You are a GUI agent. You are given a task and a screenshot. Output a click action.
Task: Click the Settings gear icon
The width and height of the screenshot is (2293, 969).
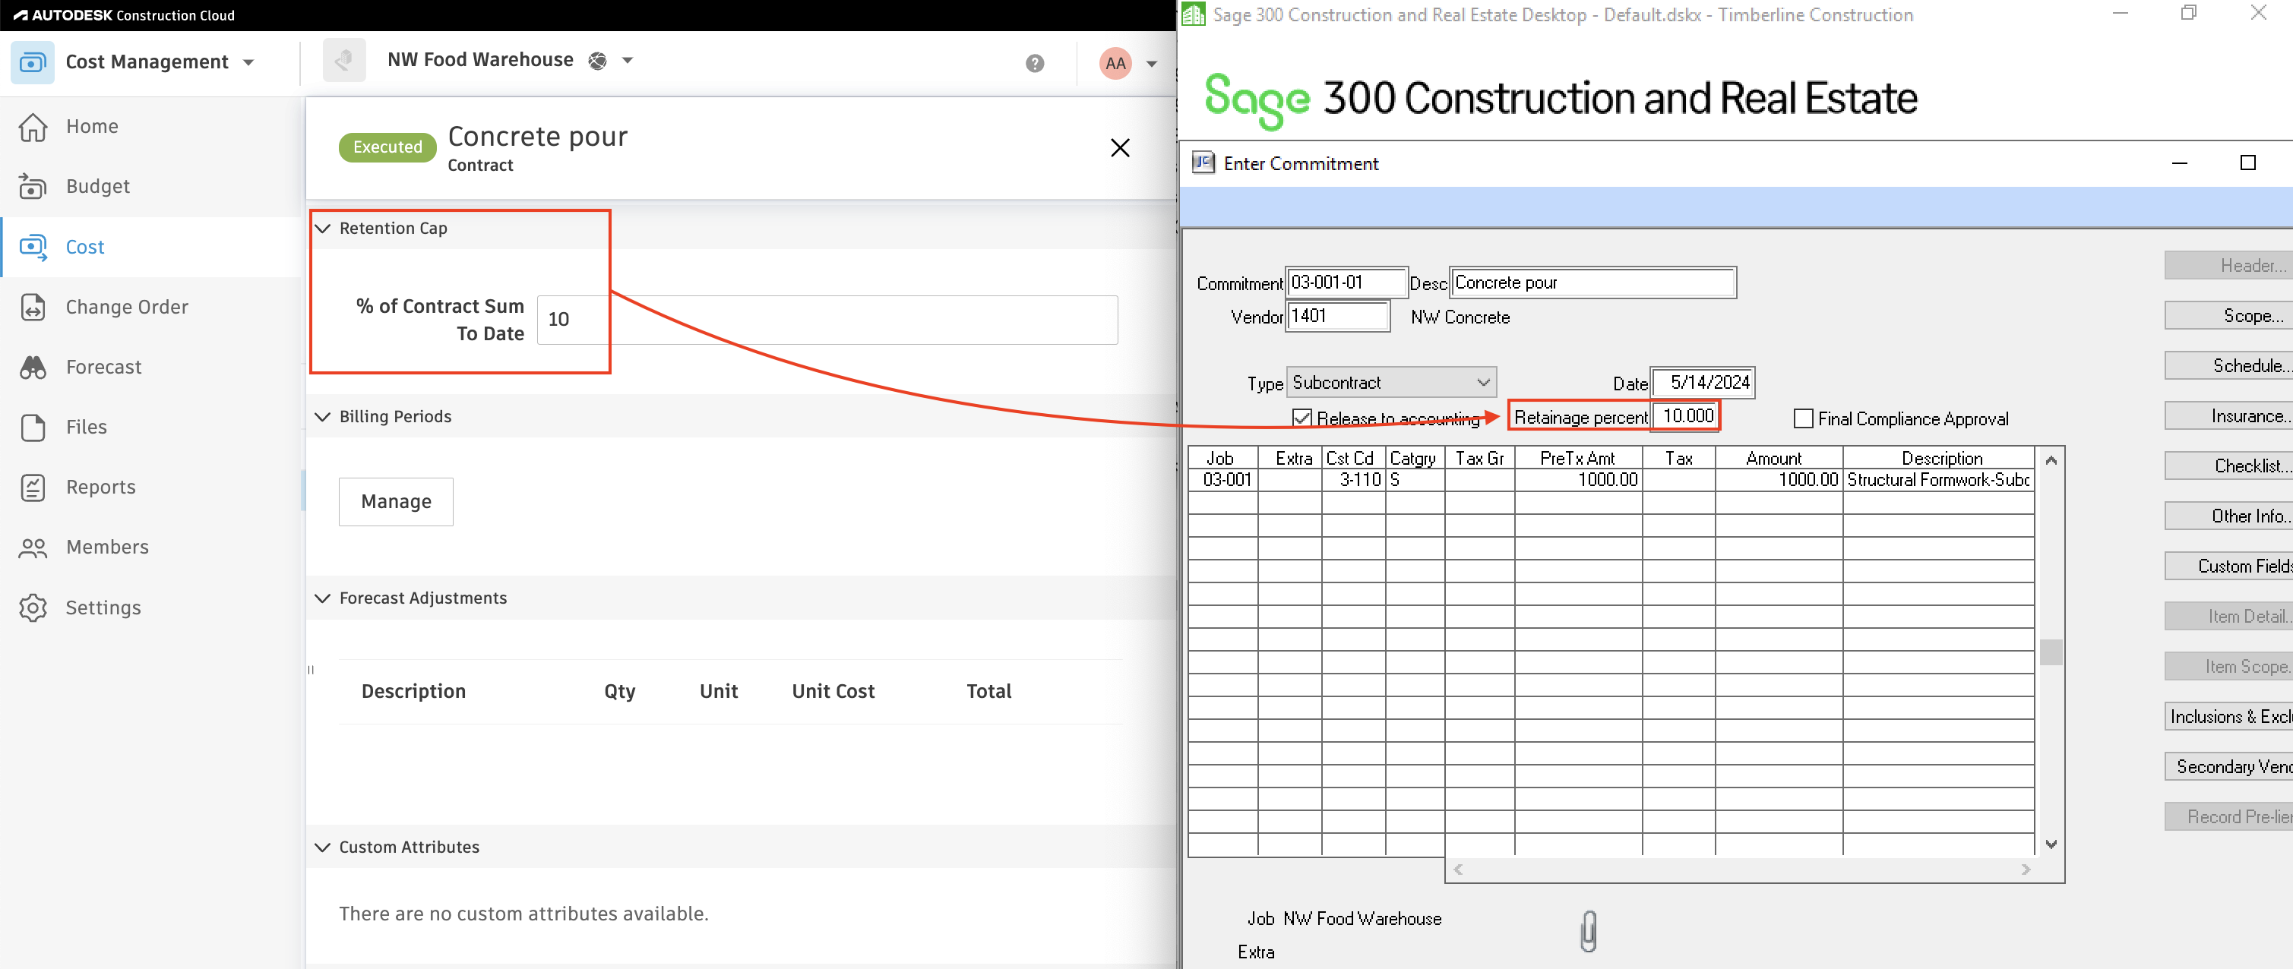33,608
